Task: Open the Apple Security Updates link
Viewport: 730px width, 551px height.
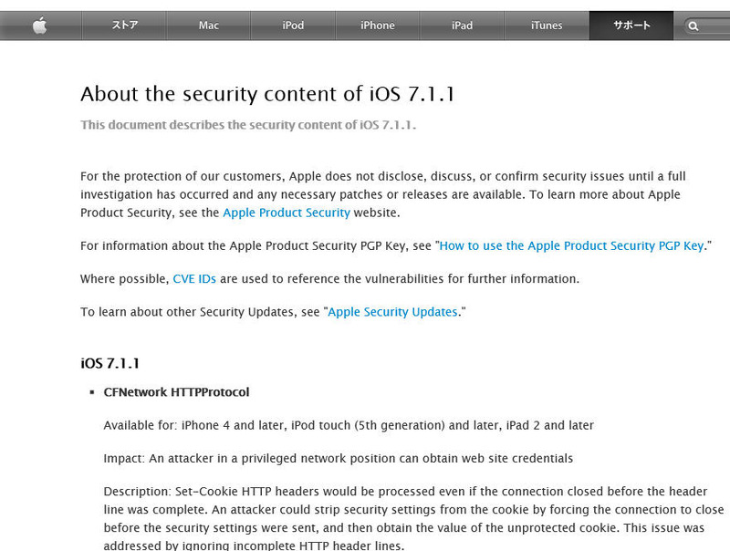Action: point(392,312)
